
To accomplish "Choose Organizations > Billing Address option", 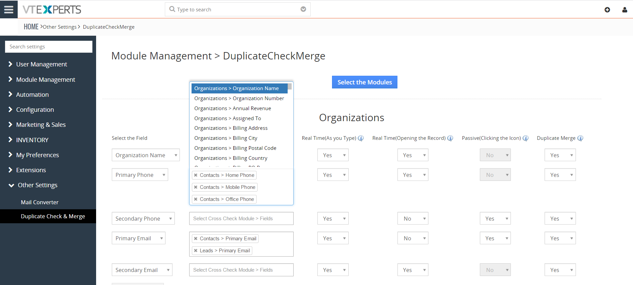I will (x=239, y=128).
